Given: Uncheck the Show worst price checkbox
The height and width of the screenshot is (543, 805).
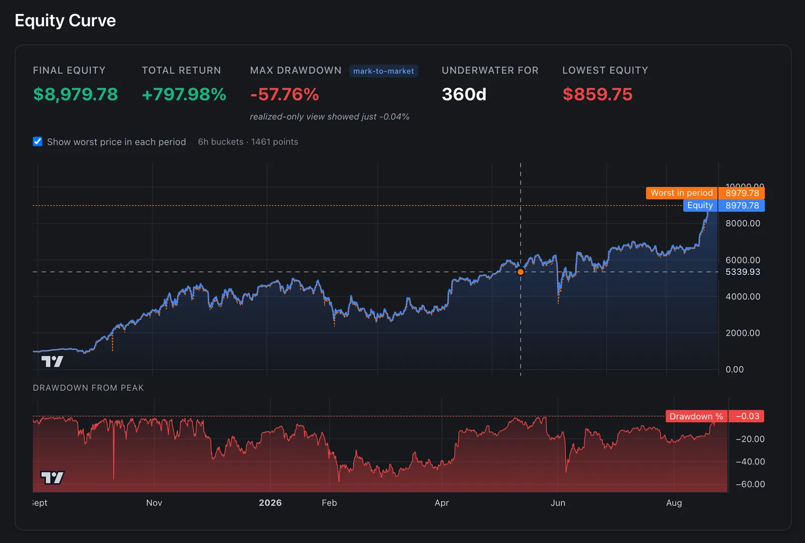Looking at the screenshot, I should 38,142.
